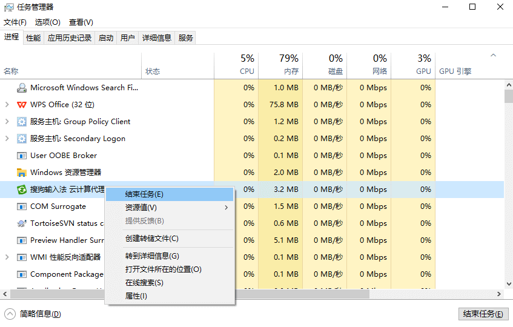Click the 结束任务(E) button at bottom right

coord(483,314)
